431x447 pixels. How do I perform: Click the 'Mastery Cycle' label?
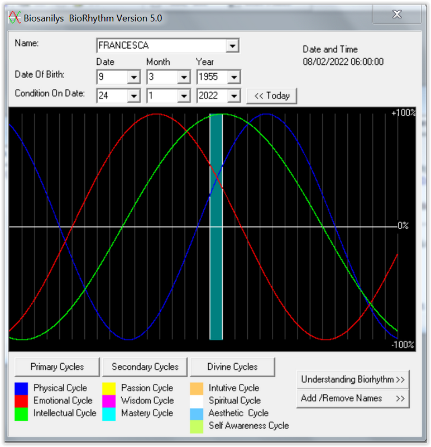147,413
